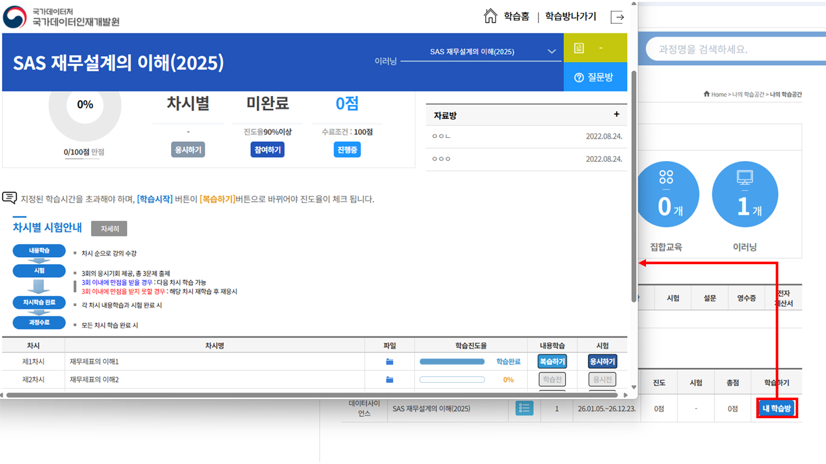Image resolution: width=826 pixels, height=464 pixels.
Task: Click the 학습진도율 progress bar for 재무제표의 이해1
Action: click(452, 362)
